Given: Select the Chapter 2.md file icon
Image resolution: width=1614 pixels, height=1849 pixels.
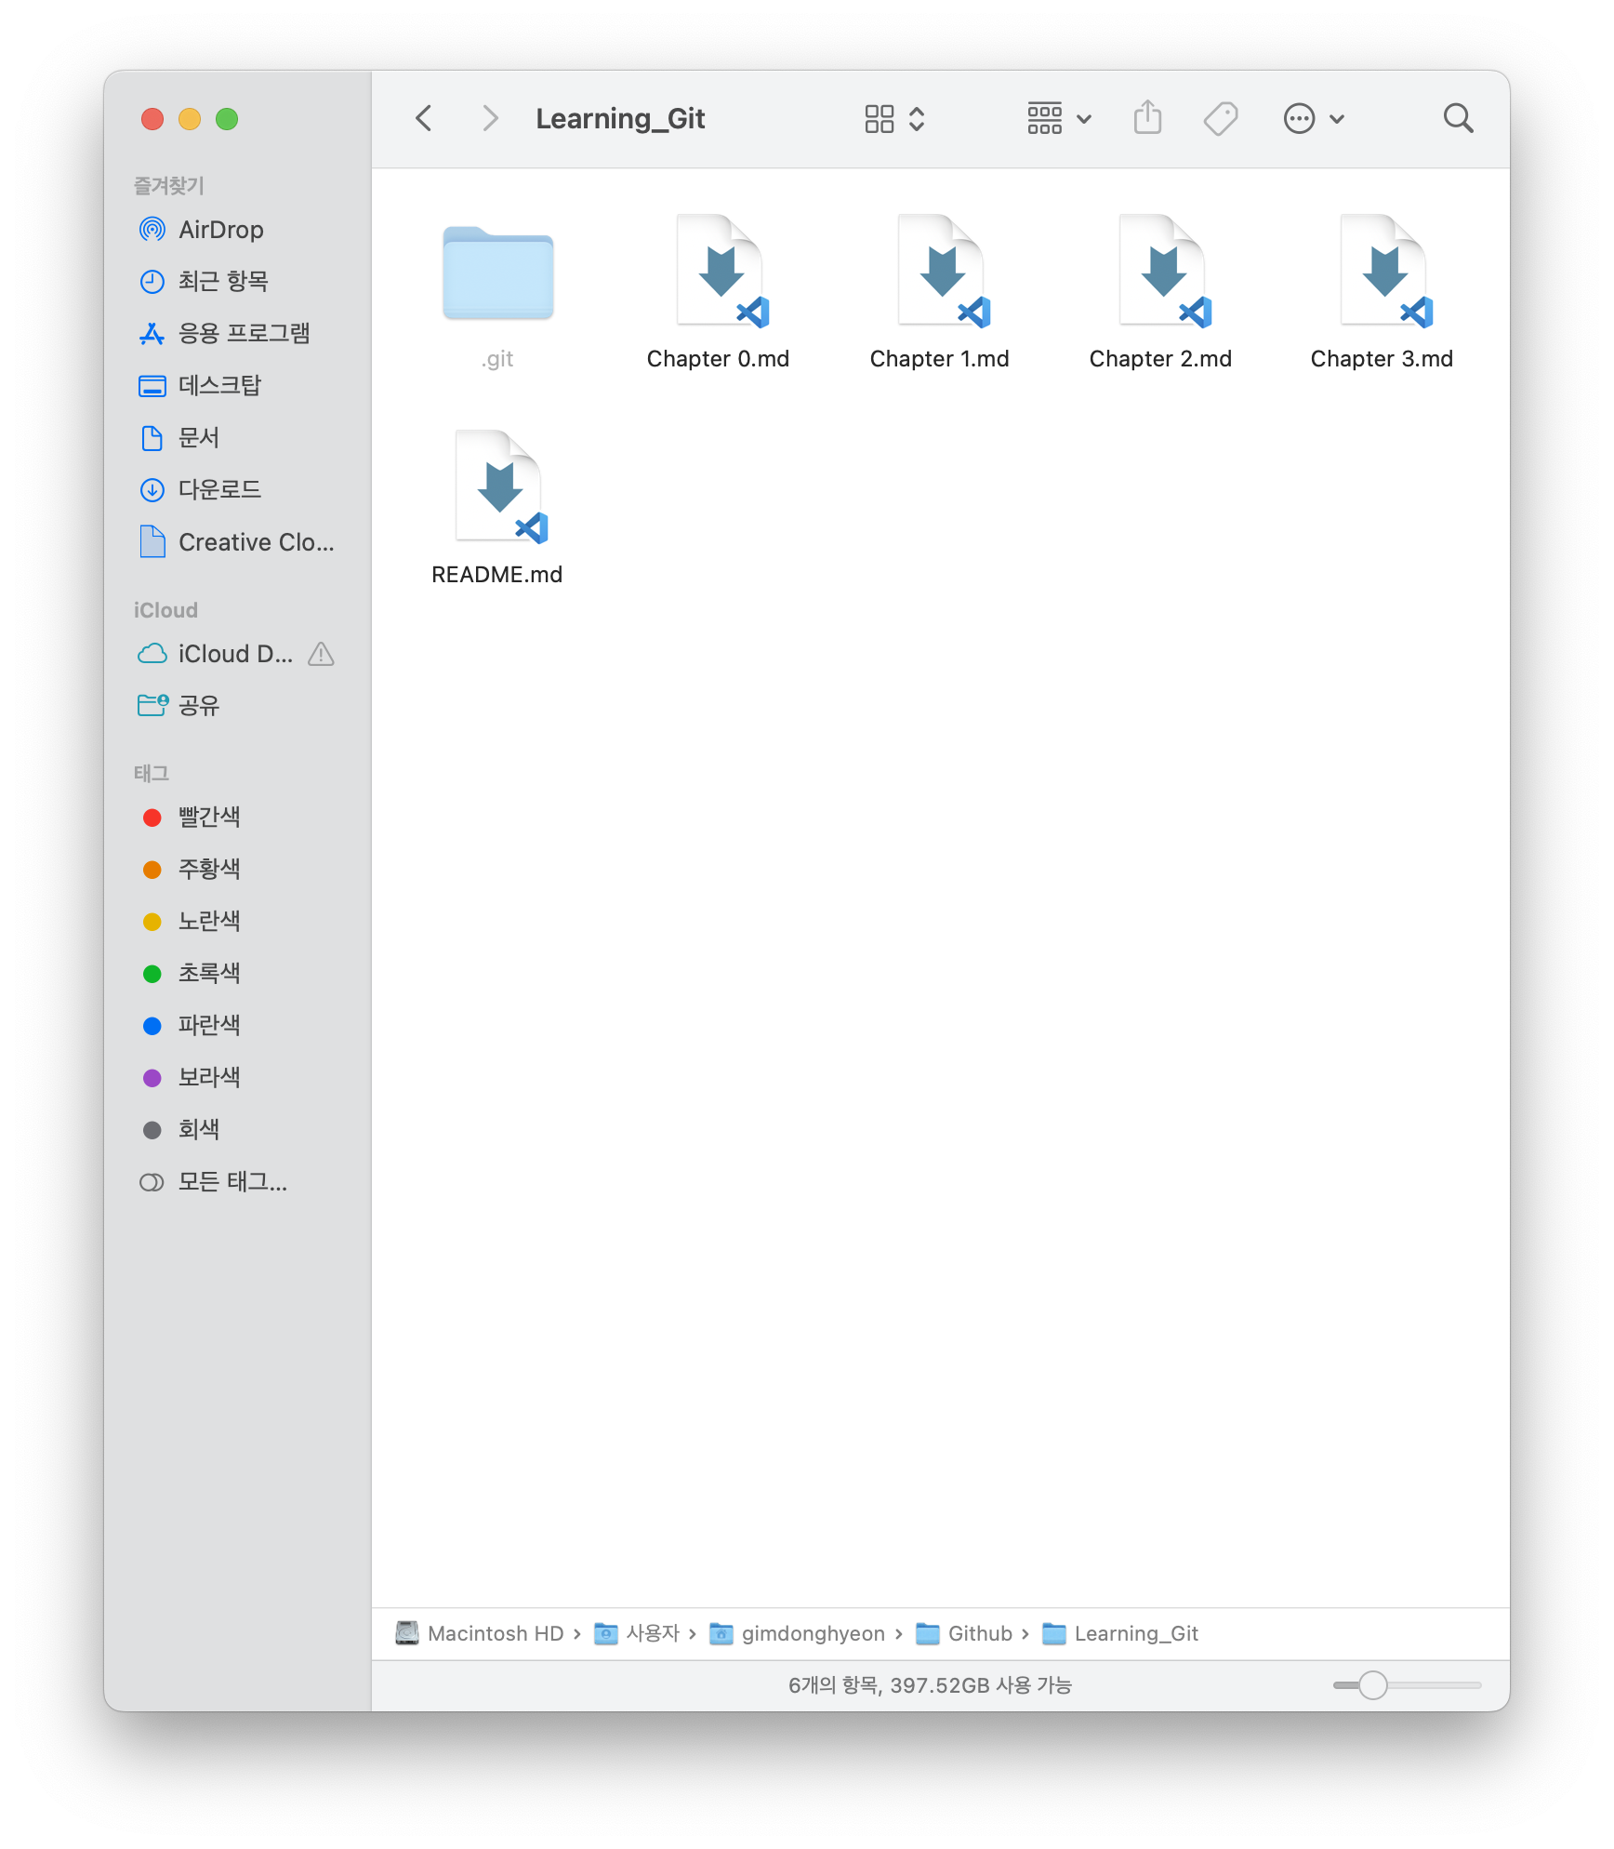Looking at the screenshot, I should (x=1163, y=271).
